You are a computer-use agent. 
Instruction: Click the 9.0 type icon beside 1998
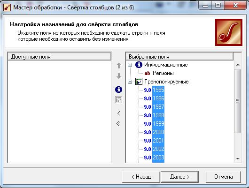coord(148,115)
